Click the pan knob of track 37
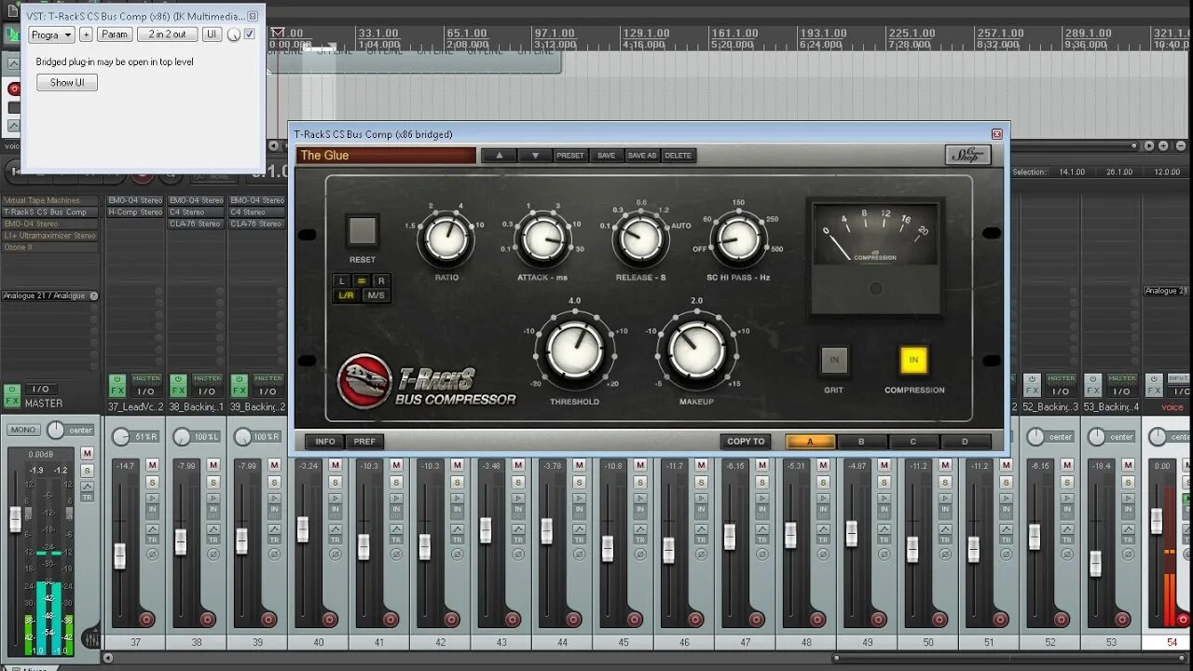Image resolution: width=1193 pixels, height=671 pixels. [x=121, y=437]
